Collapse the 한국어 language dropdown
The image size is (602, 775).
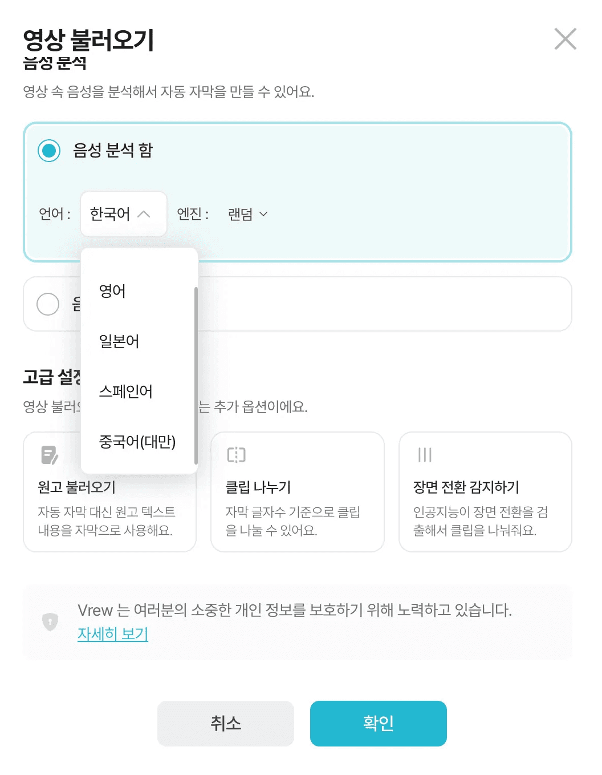[123, 214]
